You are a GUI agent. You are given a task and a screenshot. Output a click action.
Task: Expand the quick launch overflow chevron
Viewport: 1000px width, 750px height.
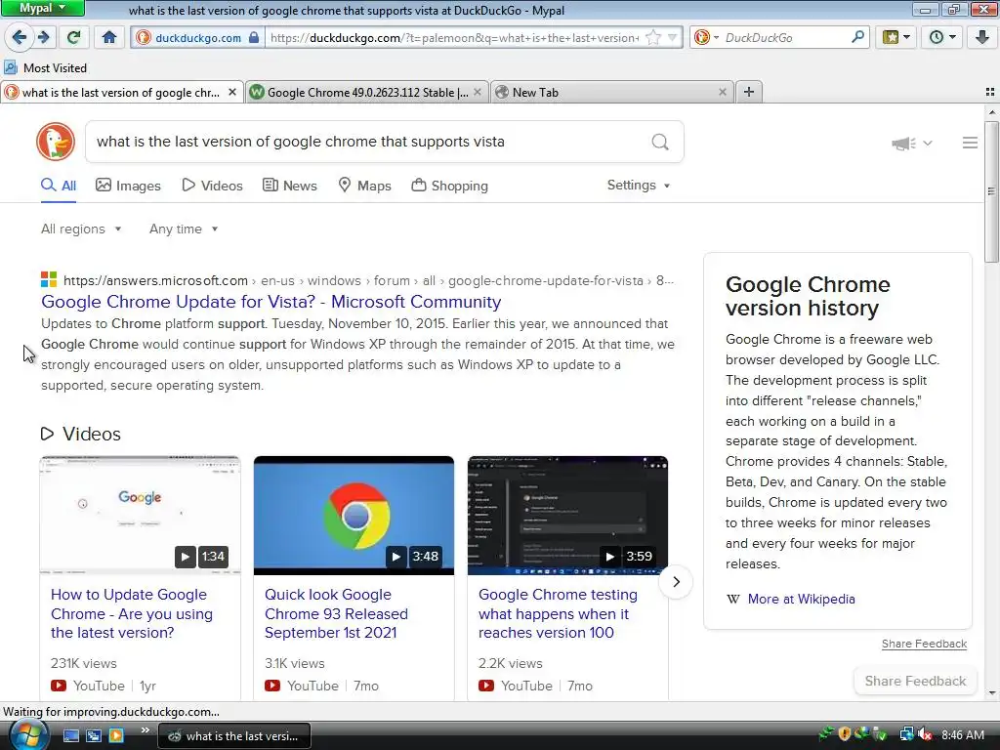pyautogui.click(x=145, y=730)
